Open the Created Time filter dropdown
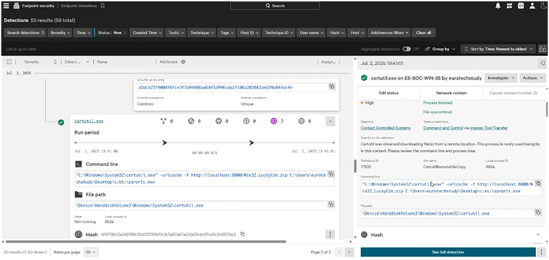 coord(147,32)
